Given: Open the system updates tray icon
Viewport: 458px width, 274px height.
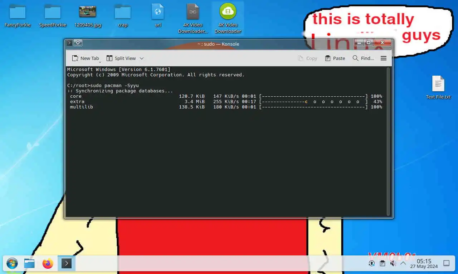Looking at the screenshot, I should (372, 263).
